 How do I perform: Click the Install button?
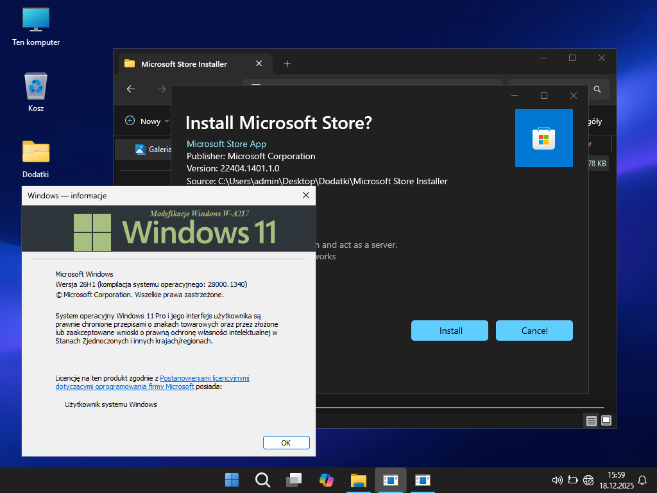click(450, 331)
